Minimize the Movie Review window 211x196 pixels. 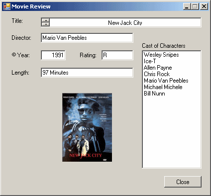click(x=187, y=6)
